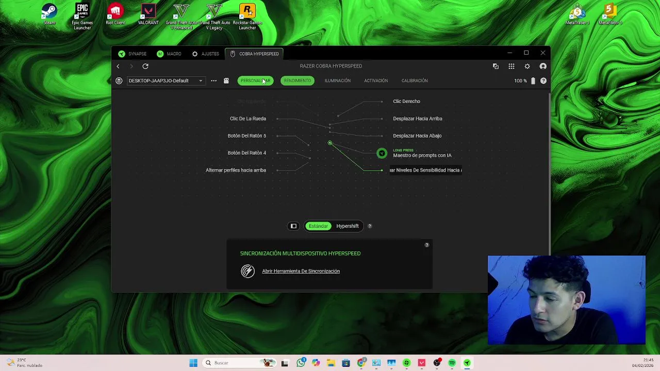Click the onboard memory profile icon
660x371 pixels.
click(226, 80)
